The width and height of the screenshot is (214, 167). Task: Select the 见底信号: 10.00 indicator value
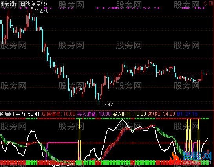(59, 114)
